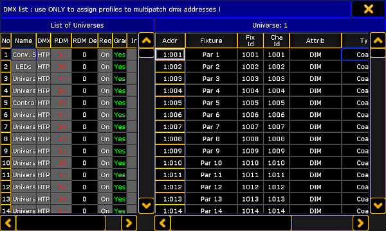This screenshot has width=386, height=231.
Task: Click the Attrib column header
Action: click(x=315, y=40)
